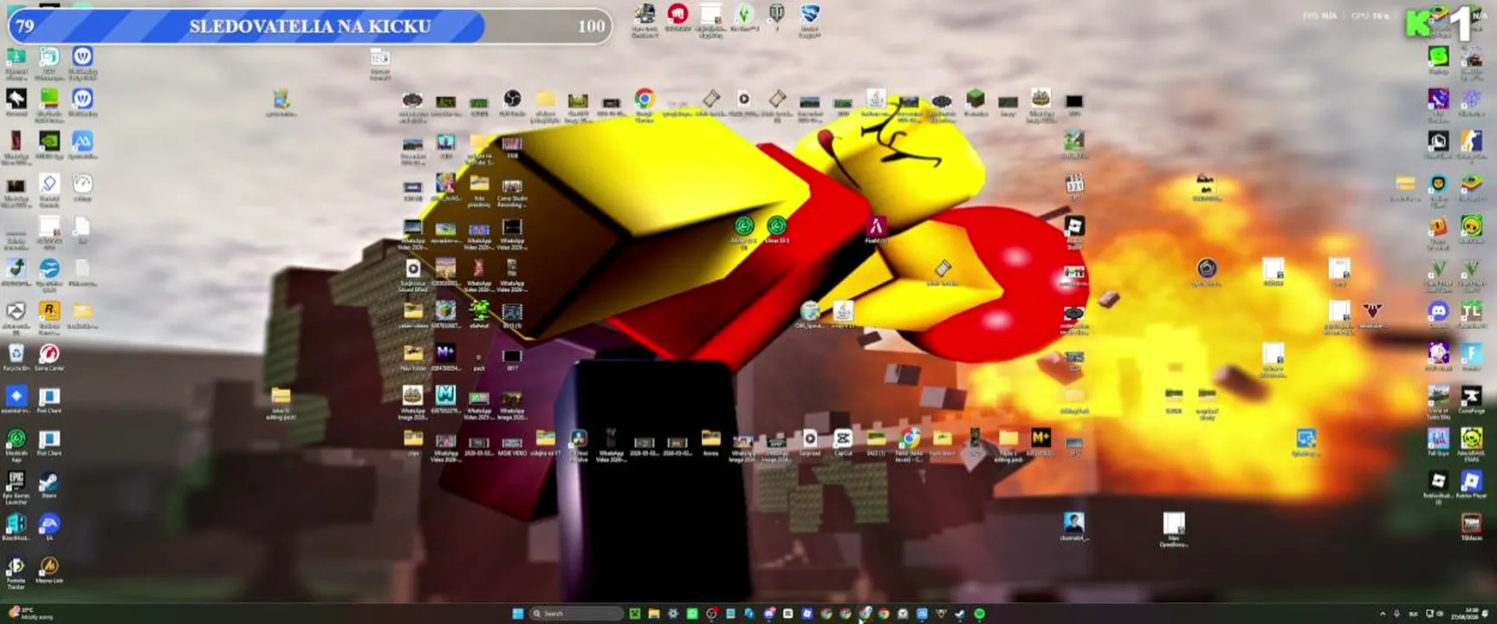This screenshot has width=1497, height=624.
Task: Open CapCut from the taskbar
Action: 787,614
